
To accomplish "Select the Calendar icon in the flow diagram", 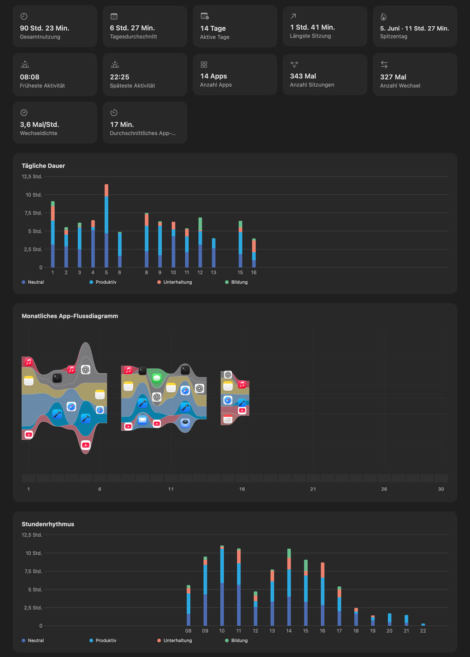I will pyautogui.click(x=228, y=419).
